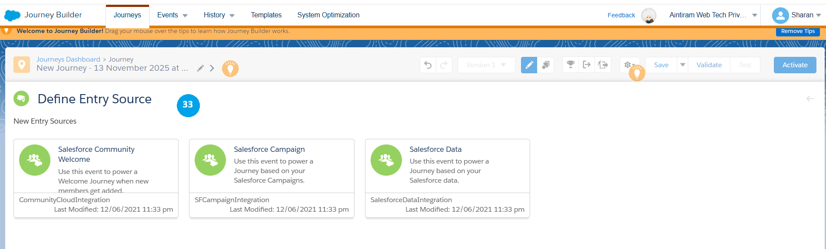Open exit criteria icon

point(587,65)
